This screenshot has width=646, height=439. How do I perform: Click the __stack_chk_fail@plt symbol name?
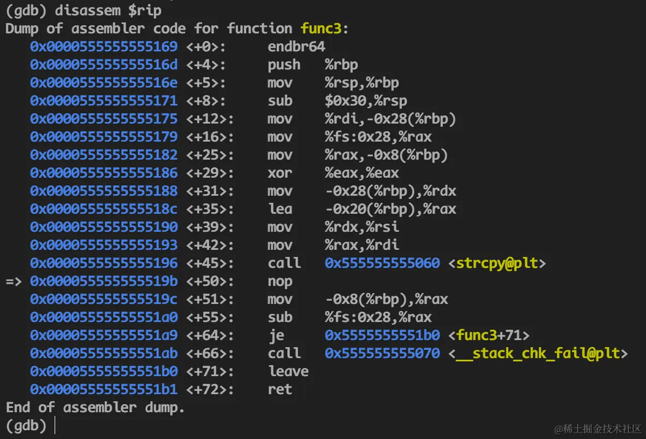point(538,353)
